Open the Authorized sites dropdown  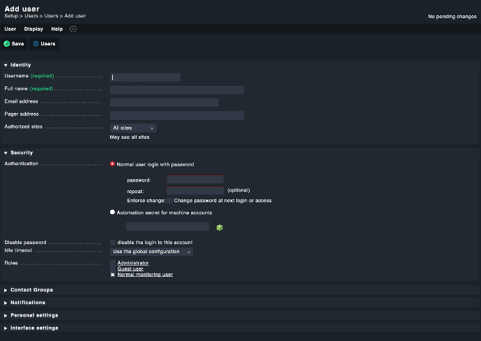133,128
